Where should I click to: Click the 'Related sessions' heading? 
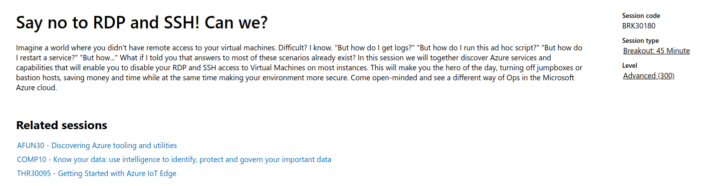(x=61, y=125)
